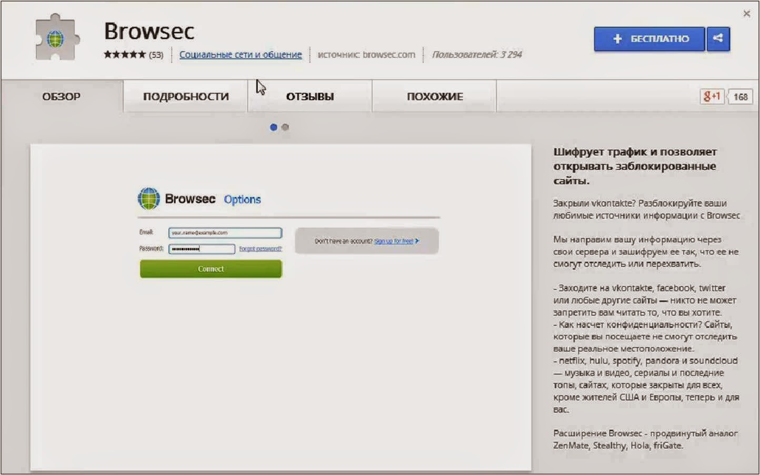The width and height of the screenshot is (760, 475).
Task: Click the Options heading text
Action: pos(242,199)
